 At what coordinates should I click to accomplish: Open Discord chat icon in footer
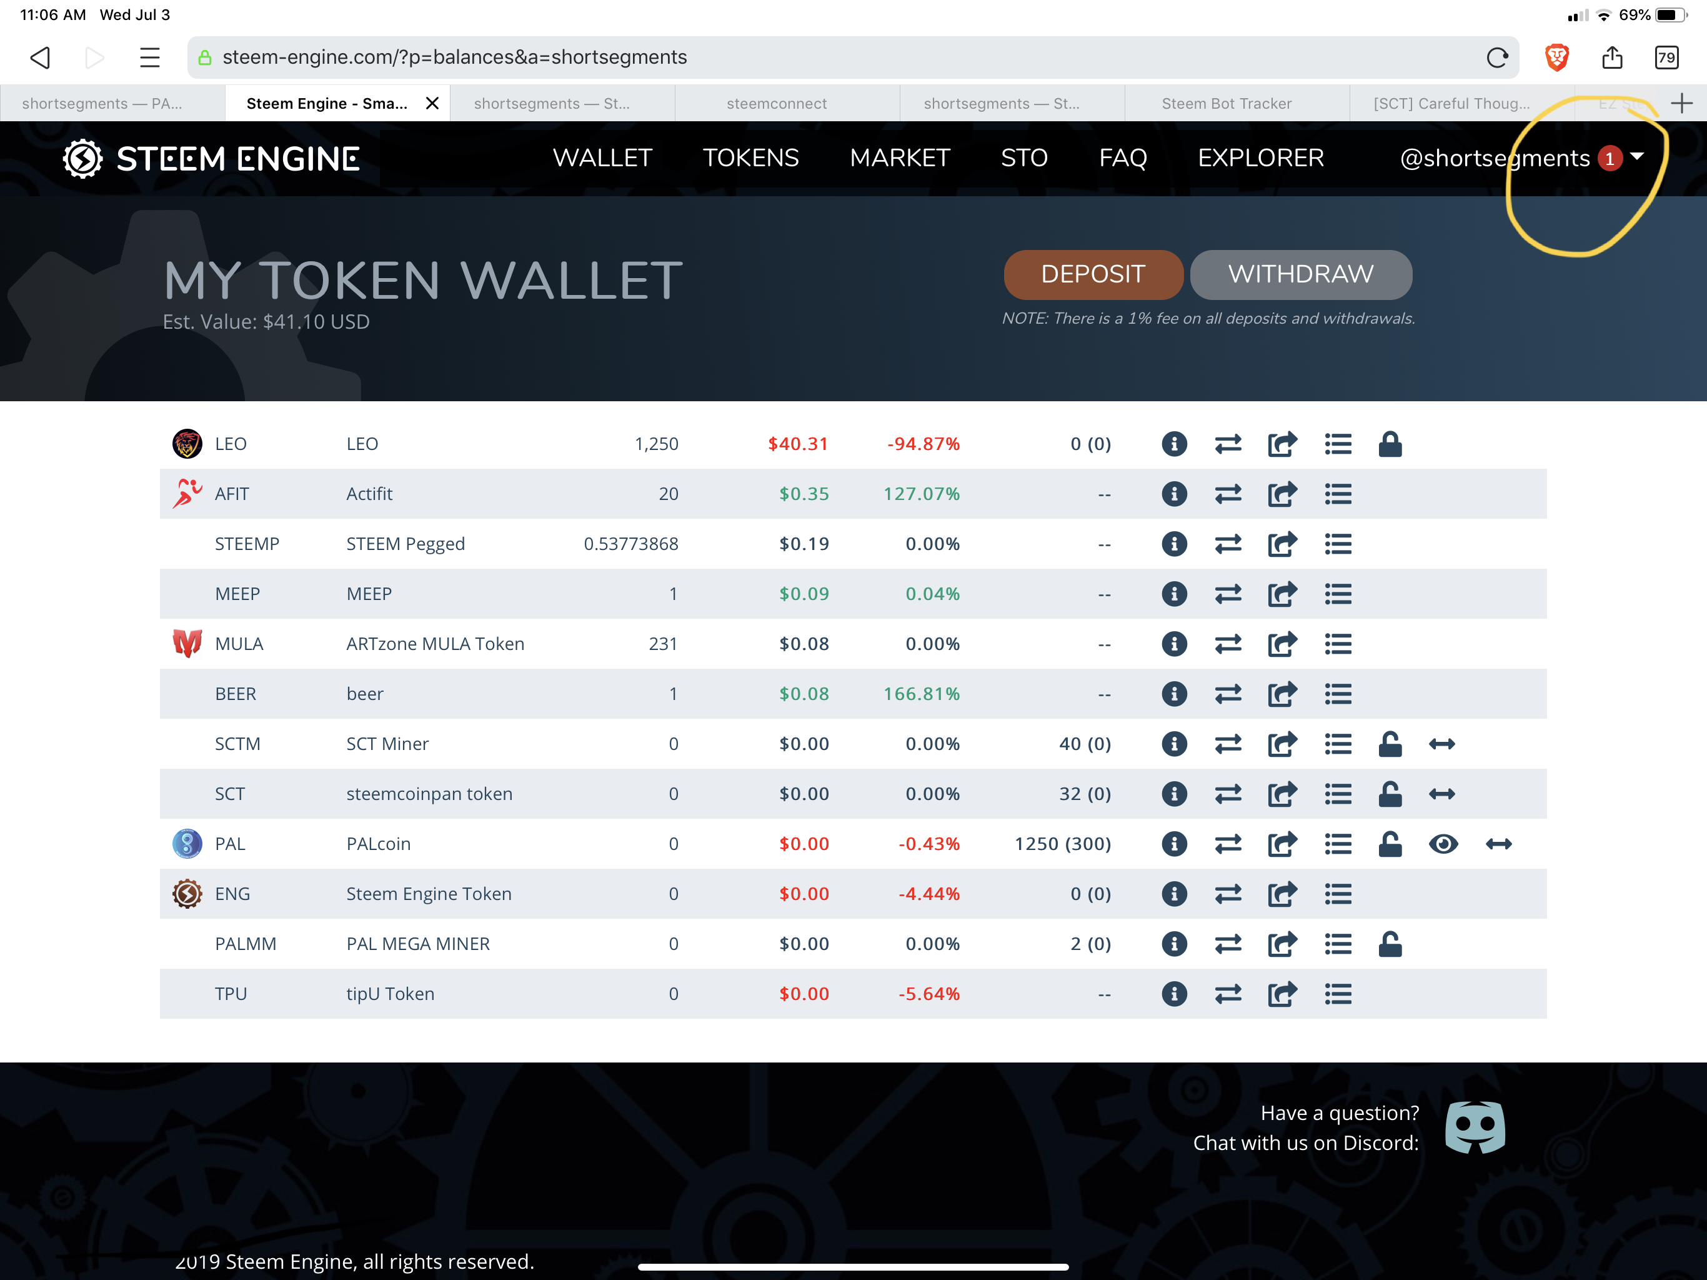click(1475, 1127)
